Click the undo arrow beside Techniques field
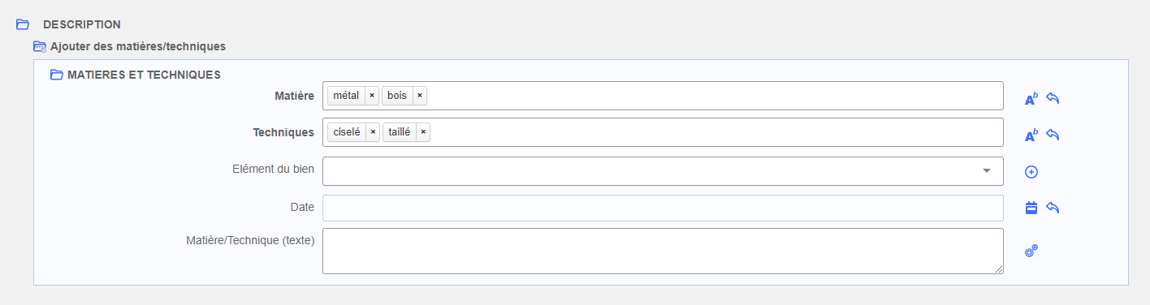Image resolution: width=1150 pixels, height=305 pixels. pos(1053,135)
